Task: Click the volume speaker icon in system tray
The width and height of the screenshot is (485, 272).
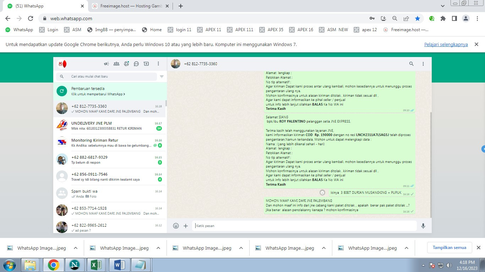Action: coord(449,265)
